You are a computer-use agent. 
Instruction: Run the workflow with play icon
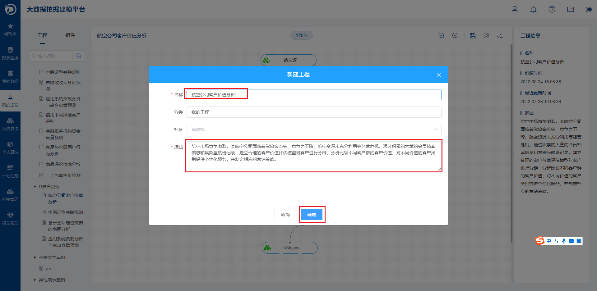(486, 36)
